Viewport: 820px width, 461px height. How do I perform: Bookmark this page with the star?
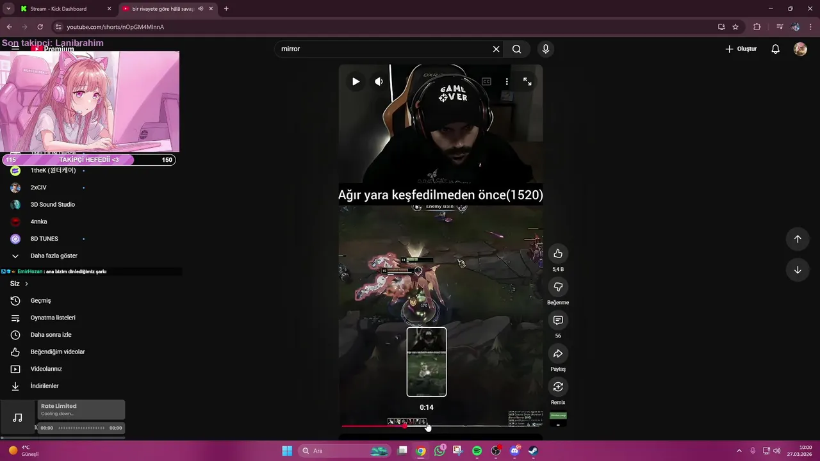[x=735, y=27]
